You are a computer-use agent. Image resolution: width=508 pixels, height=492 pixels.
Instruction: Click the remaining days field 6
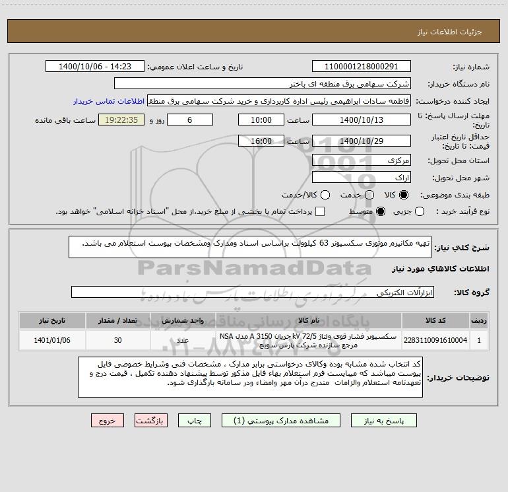[190, 120]
